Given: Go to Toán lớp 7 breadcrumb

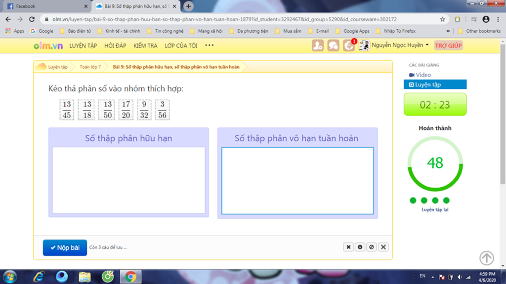Looking at the screenshot, I should click(90, 67).
